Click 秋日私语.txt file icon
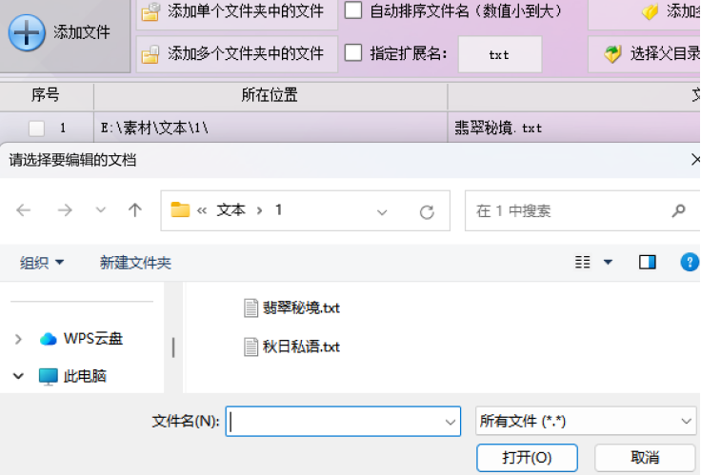Viewport: 701px width, 475px height. pyautogui.click(x=250, y=347)
